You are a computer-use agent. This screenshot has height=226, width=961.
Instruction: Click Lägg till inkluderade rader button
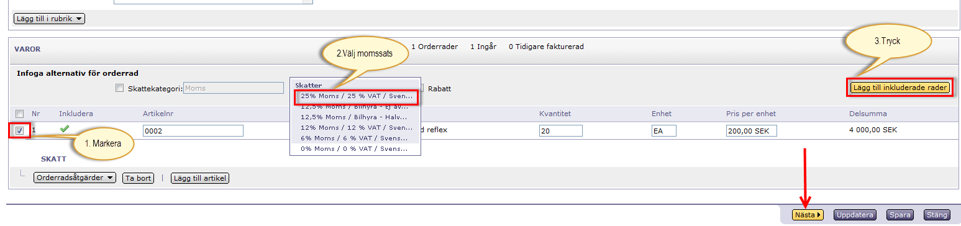(900, 88)
